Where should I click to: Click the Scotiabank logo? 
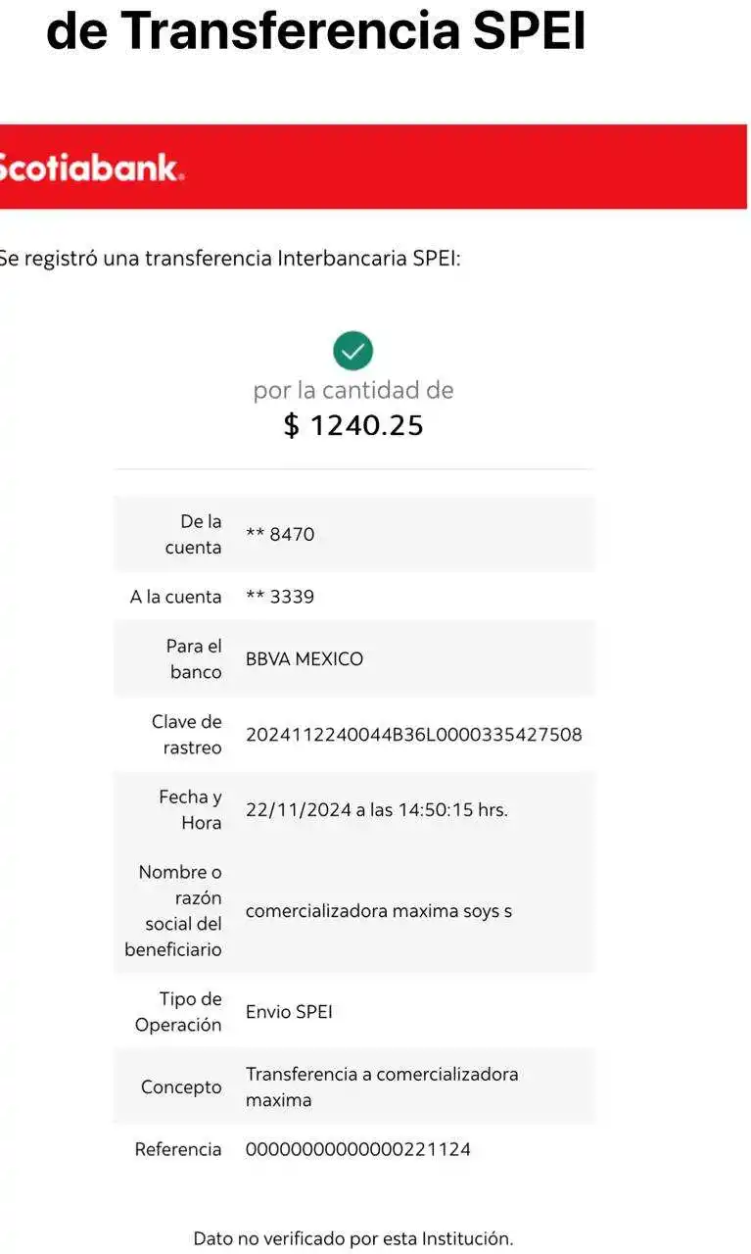(91, 168)
